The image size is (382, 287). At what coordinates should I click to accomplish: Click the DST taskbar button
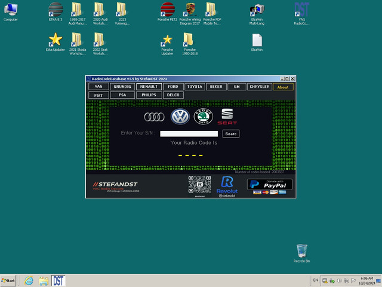58,280
